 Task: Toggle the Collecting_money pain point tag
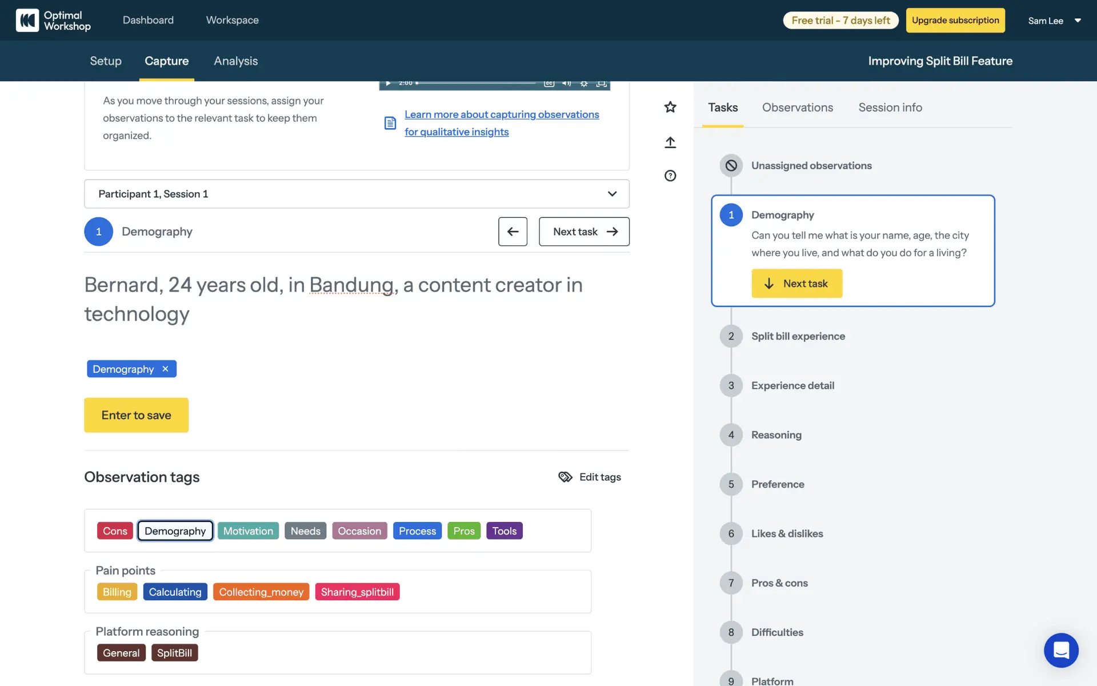point(261,592)
